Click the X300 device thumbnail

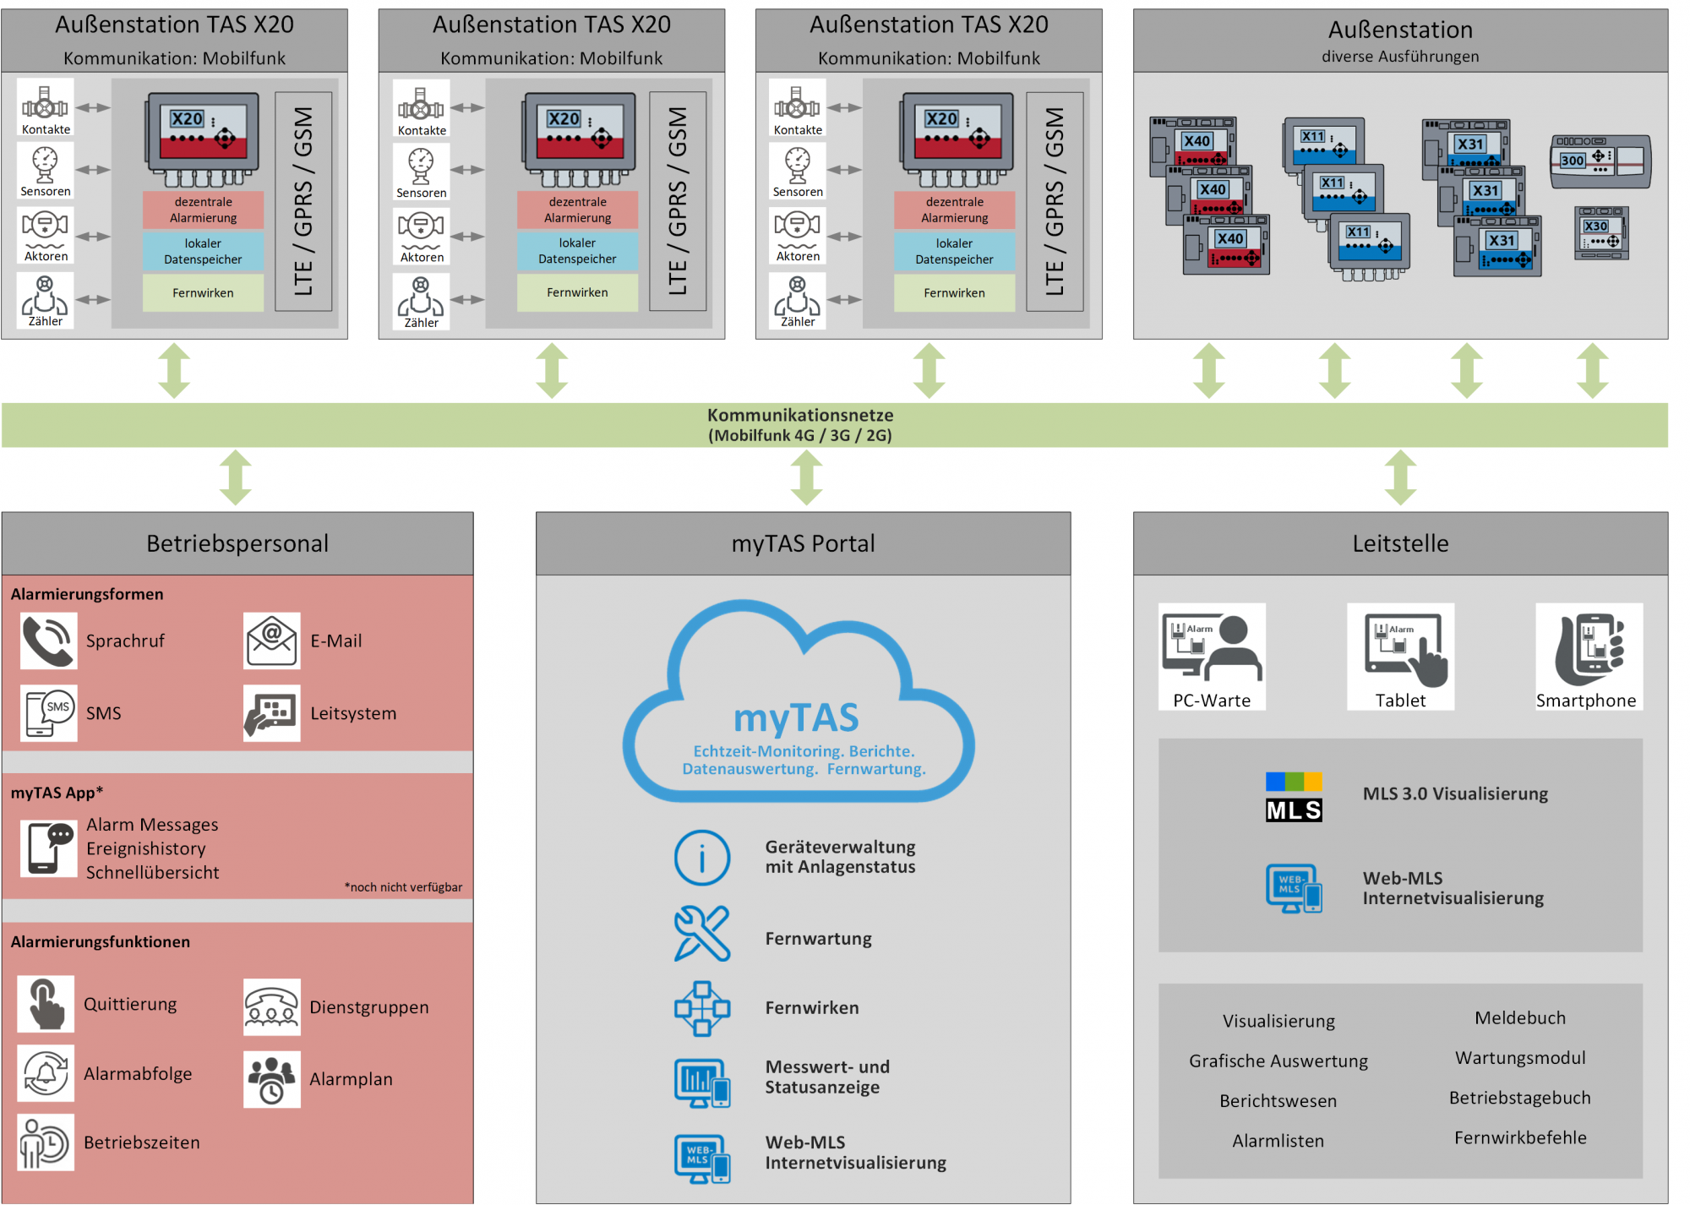point(1600,161)
